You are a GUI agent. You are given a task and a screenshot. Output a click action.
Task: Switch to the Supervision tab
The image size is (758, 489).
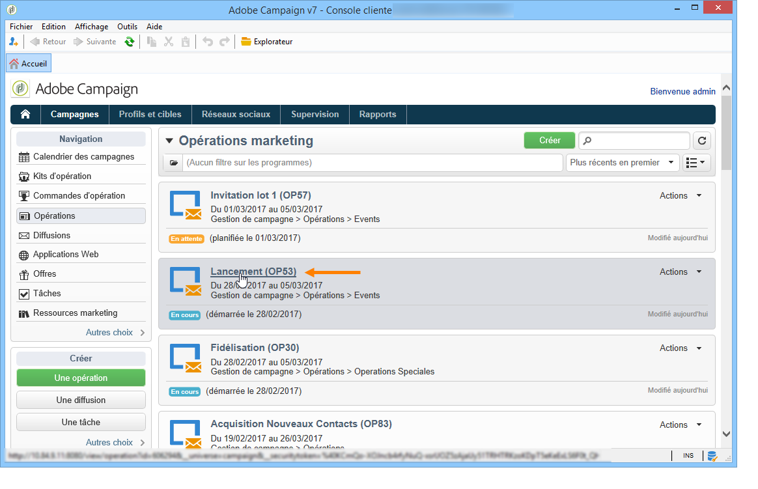(315, 115)
